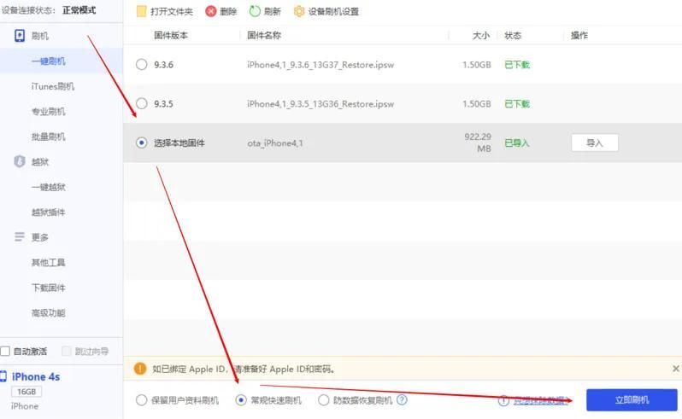Open 设备刷机设置 gear icon

tap(299, 11)
